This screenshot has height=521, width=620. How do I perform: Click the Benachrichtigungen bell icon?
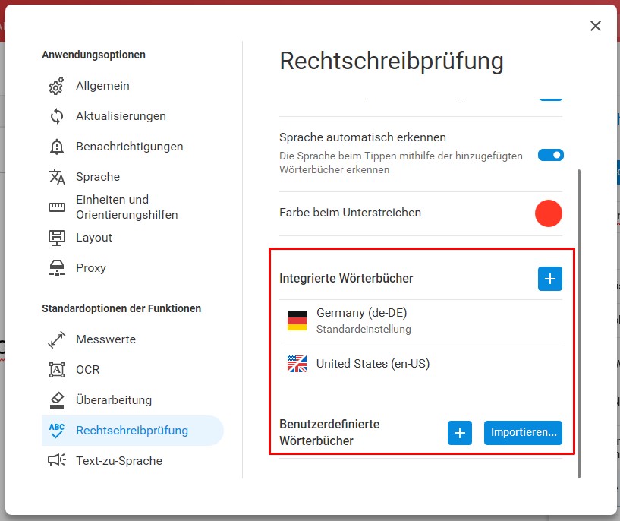pyautogui.click(x=57, y=147)
